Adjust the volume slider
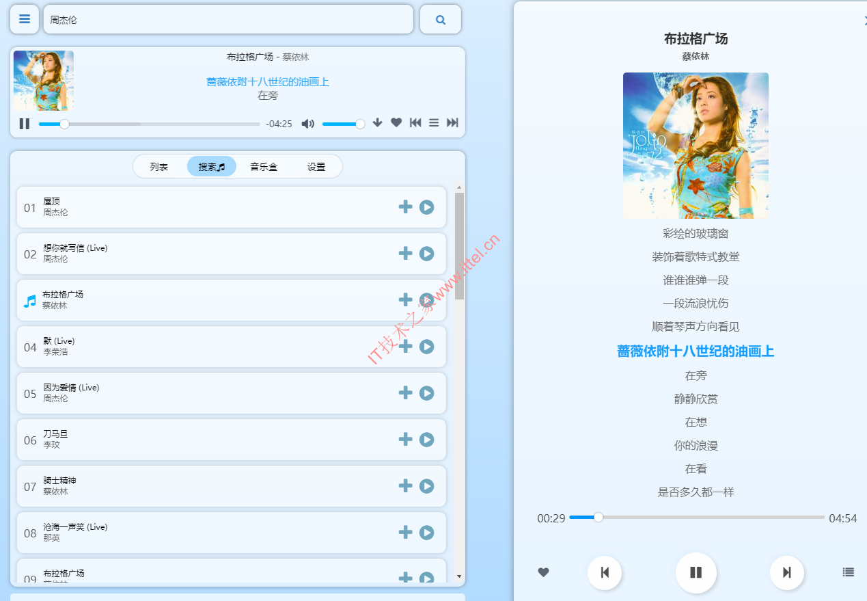This screenshot has height=601, width=867. pos(343,124)
